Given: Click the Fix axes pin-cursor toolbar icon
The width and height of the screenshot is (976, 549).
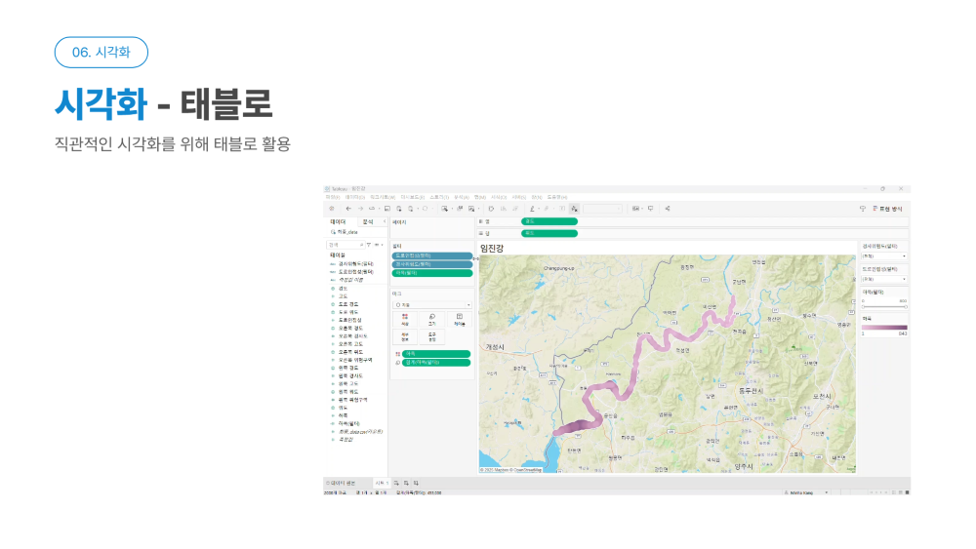Looking at the screenshot, I should (x=574, y=209).
